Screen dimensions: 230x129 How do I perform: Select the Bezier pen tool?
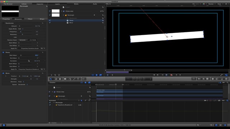[70, 79]
